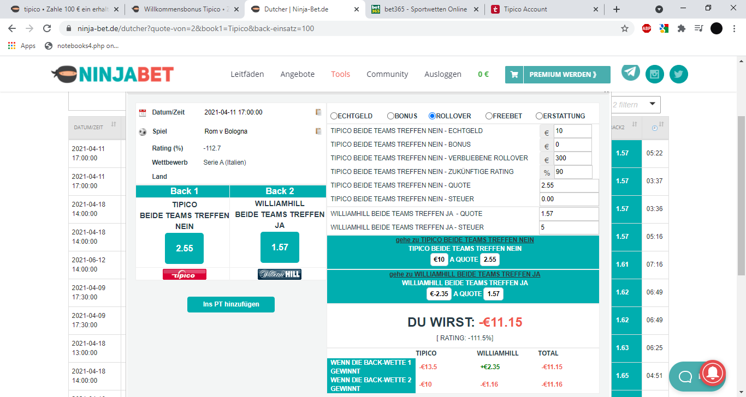Go back to previous page

click(12, 28)
